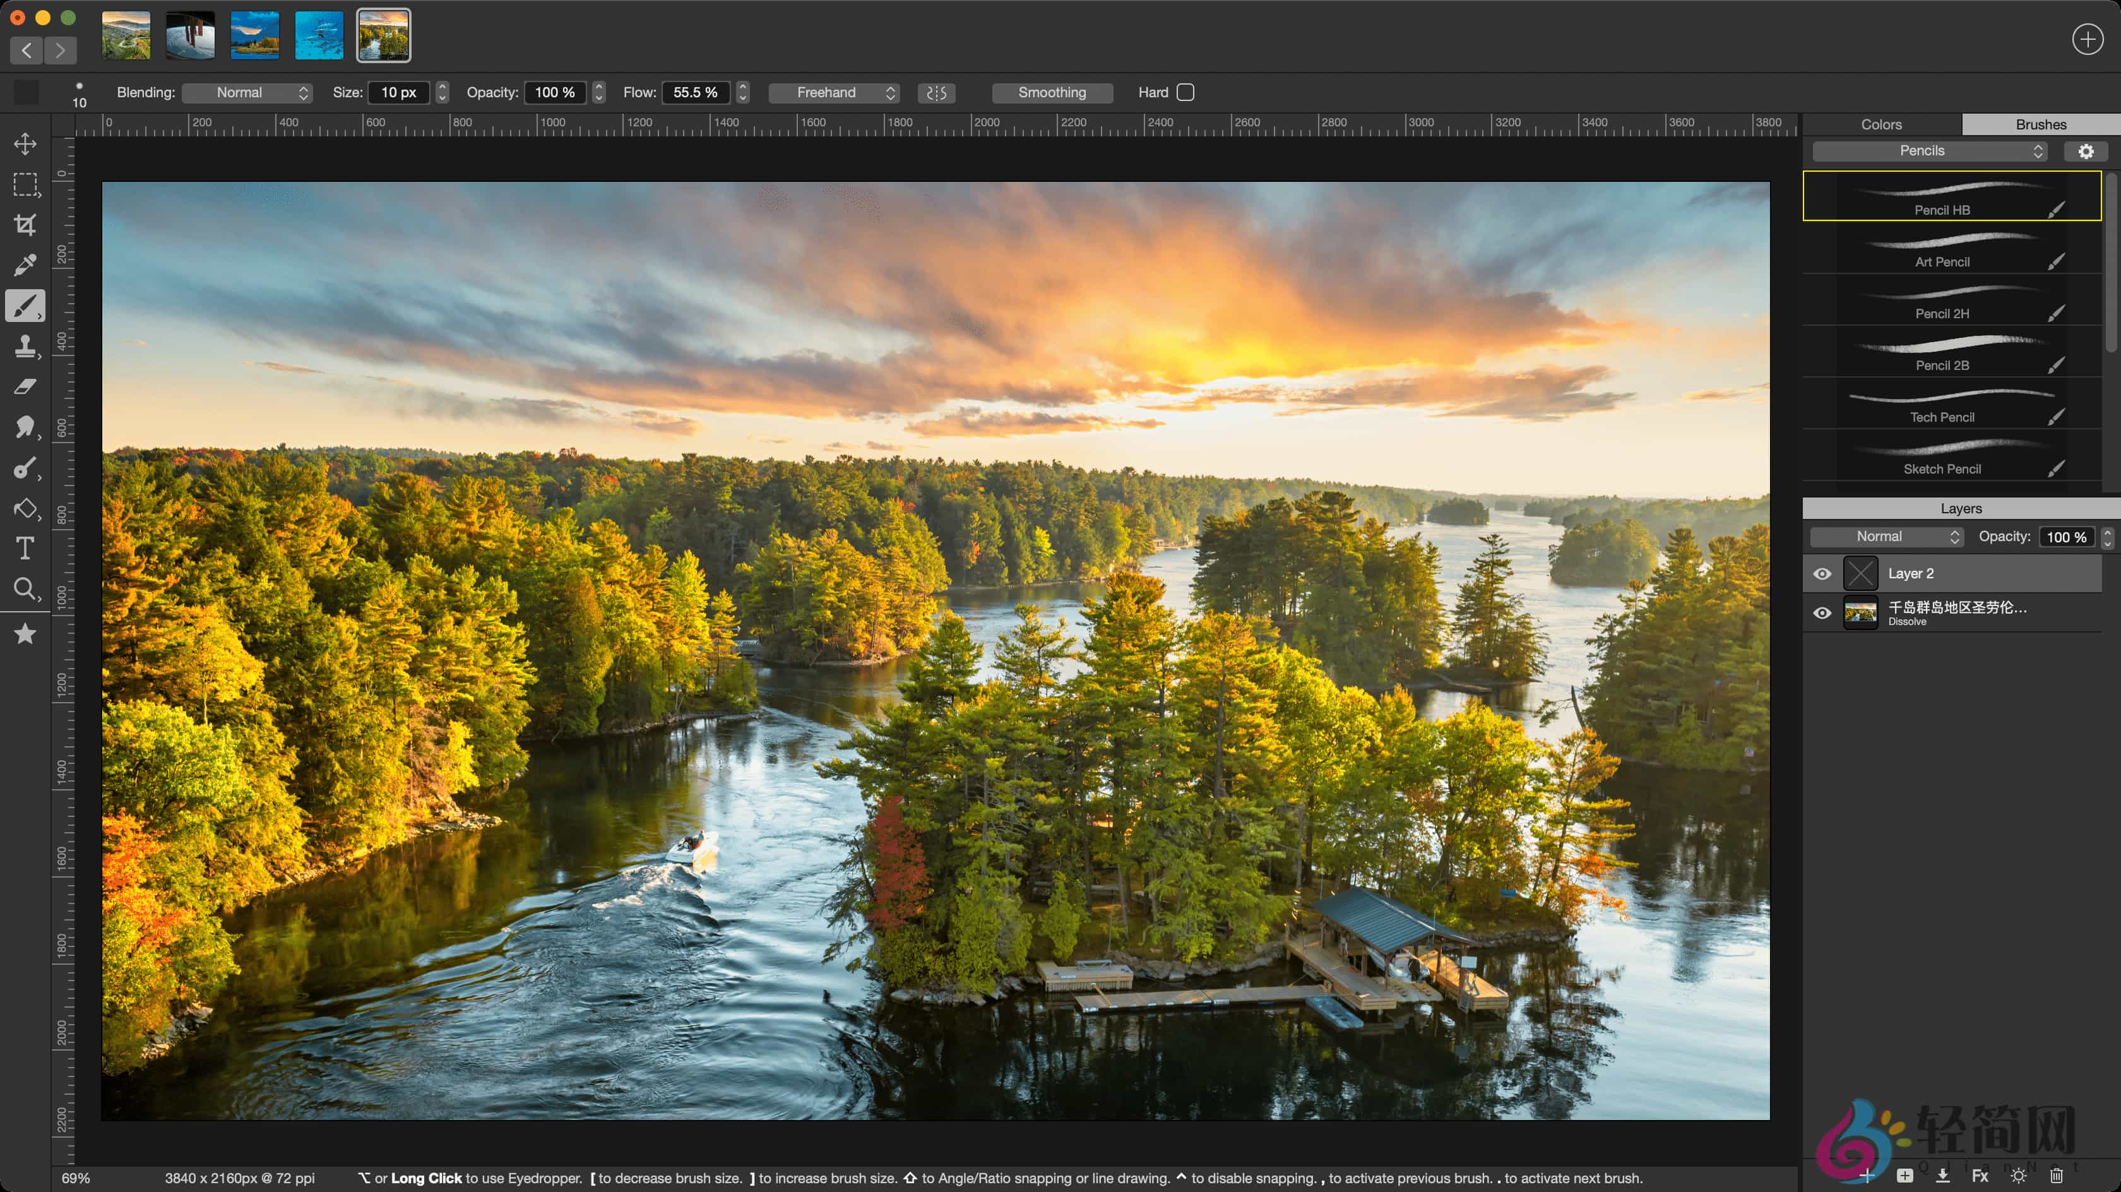
Task: Pick a color with the Eyedropper tool
Action: click(x=25, y=264)
